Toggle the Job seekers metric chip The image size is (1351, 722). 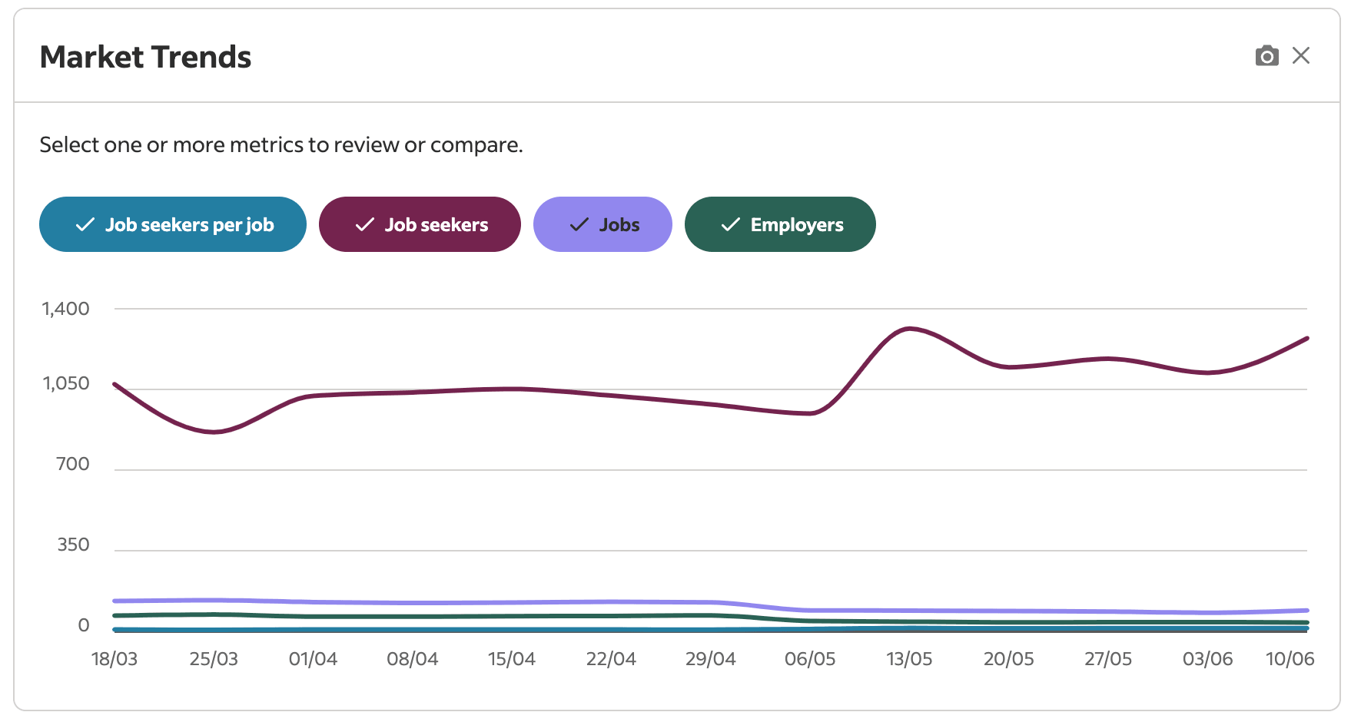(420, 224)
